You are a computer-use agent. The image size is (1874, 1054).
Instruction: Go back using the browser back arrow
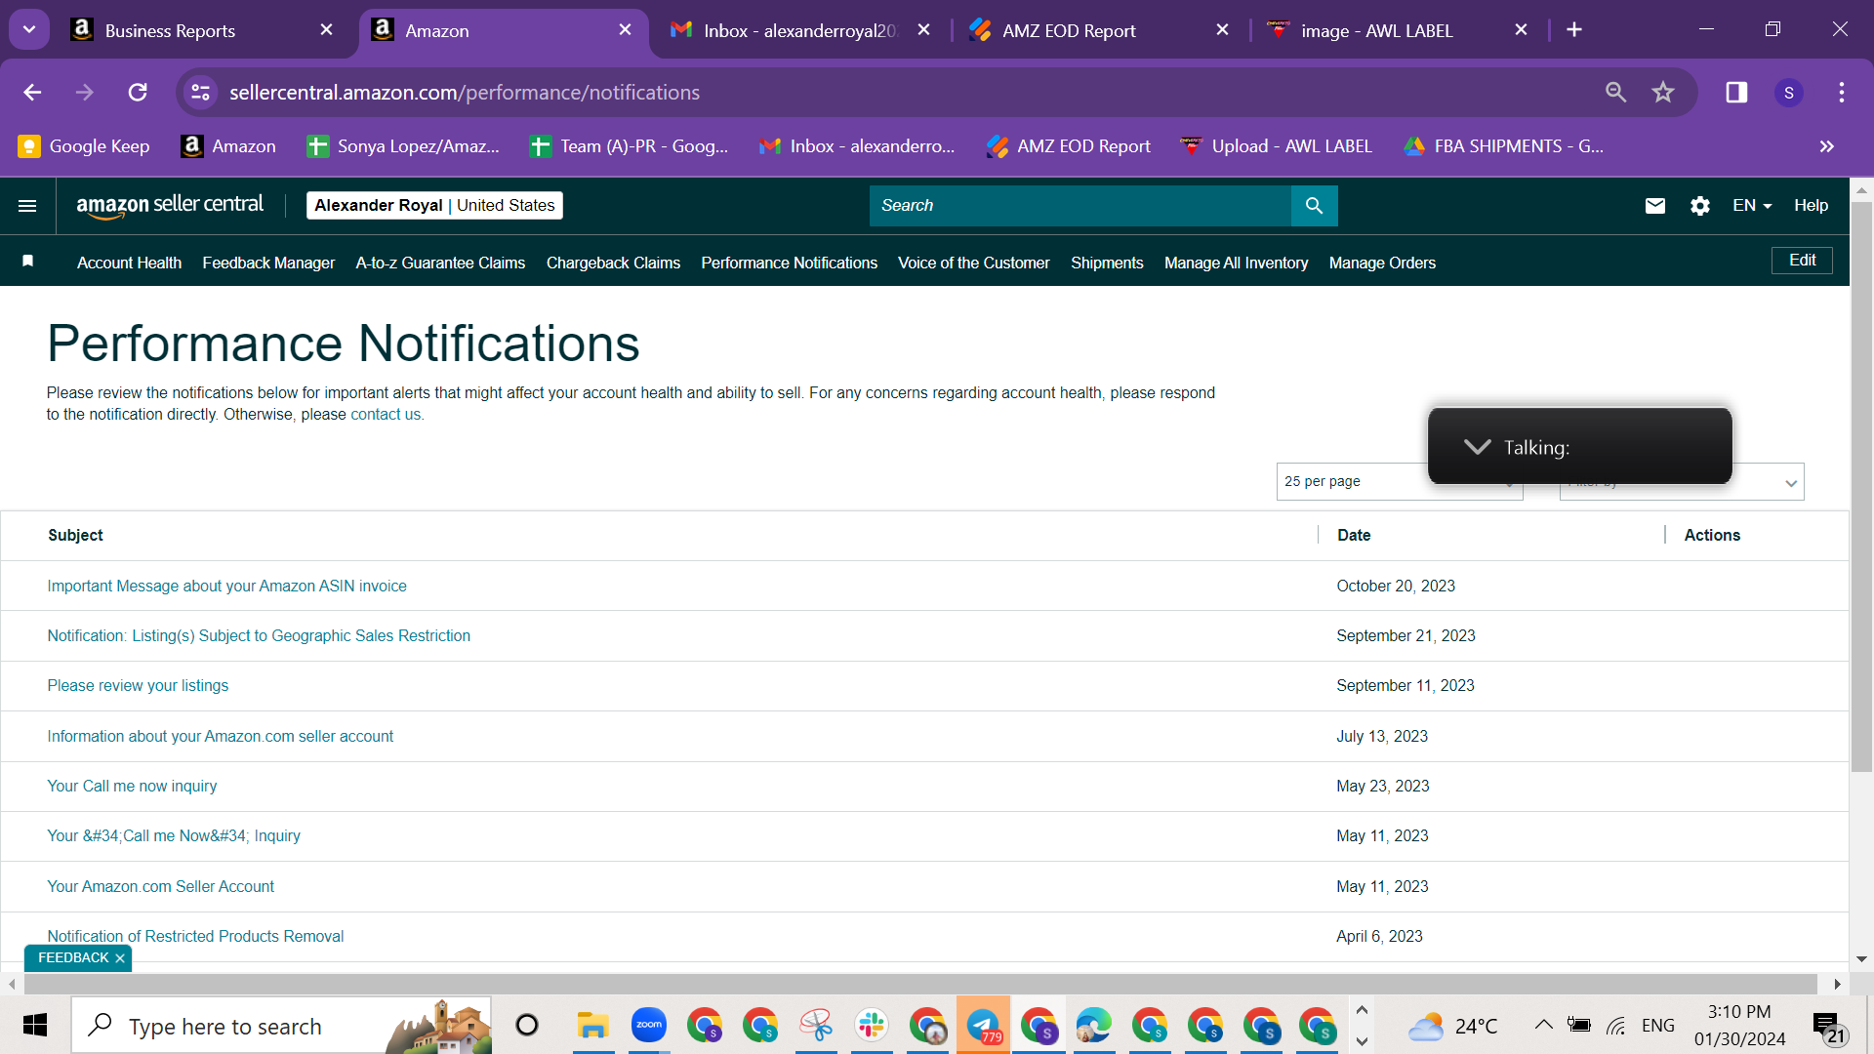(x=32, y=93)
